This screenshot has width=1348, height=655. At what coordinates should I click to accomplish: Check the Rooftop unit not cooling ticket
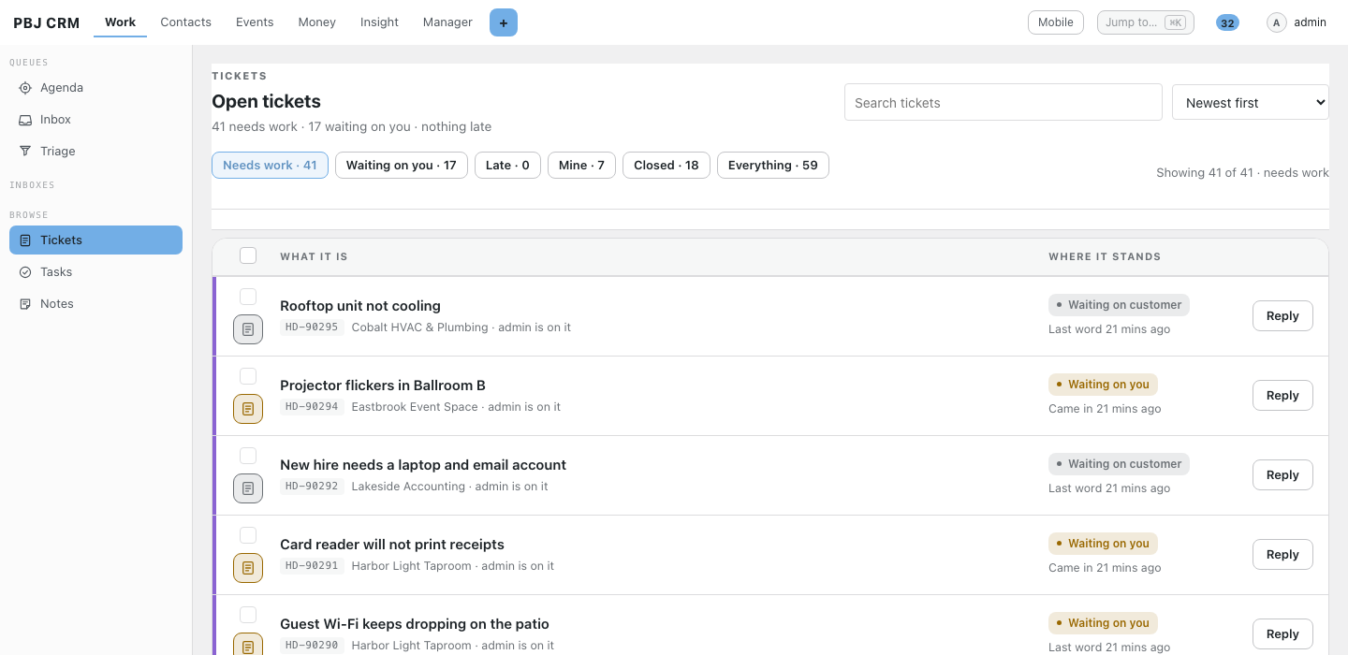248,297
